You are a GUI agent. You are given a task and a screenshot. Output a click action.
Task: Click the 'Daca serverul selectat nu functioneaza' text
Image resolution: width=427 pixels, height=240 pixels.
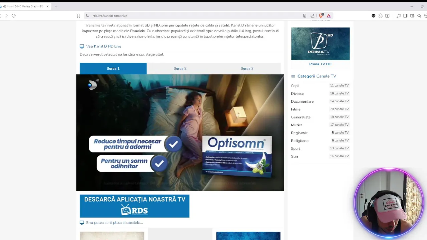122,54
